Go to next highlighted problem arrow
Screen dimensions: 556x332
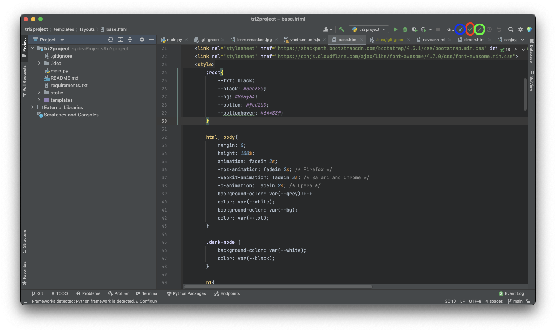pyautogui.click(x=523, y=50)
